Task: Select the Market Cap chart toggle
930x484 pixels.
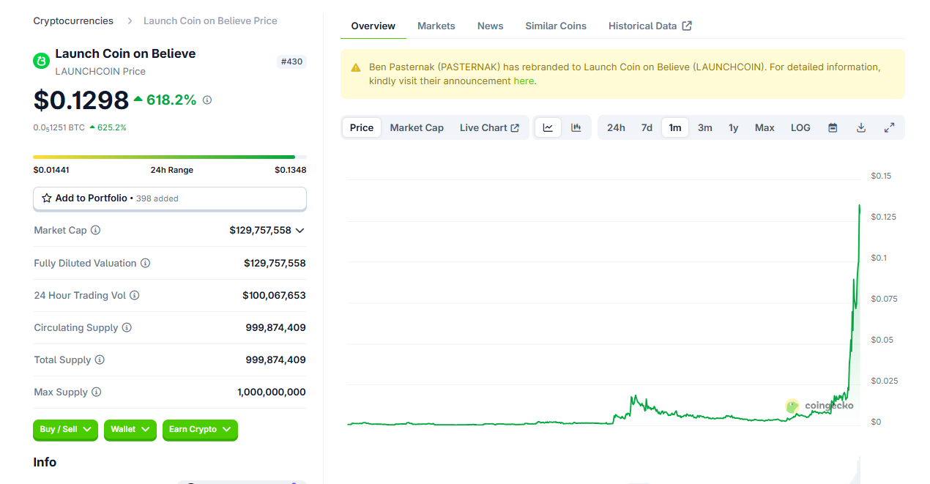Action: (417, 127)
